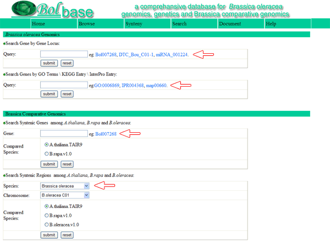Select A.thaliana.TAIR9 for Syntenic Regions

[x=47, y=206]
